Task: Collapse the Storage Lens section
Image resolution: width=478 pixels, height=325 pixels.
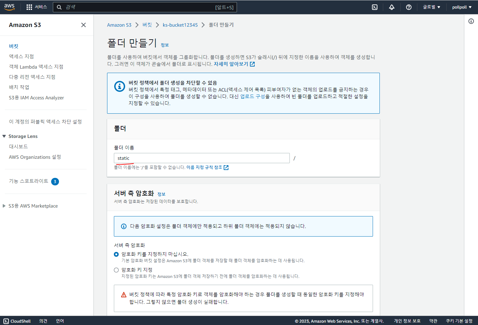Action: point(4,136)
